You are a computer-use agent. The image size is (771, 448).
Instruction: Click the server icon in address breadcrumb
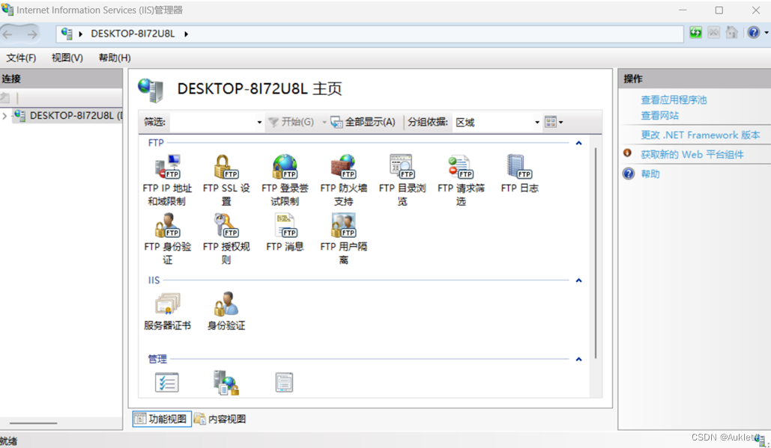pos(67,34)
